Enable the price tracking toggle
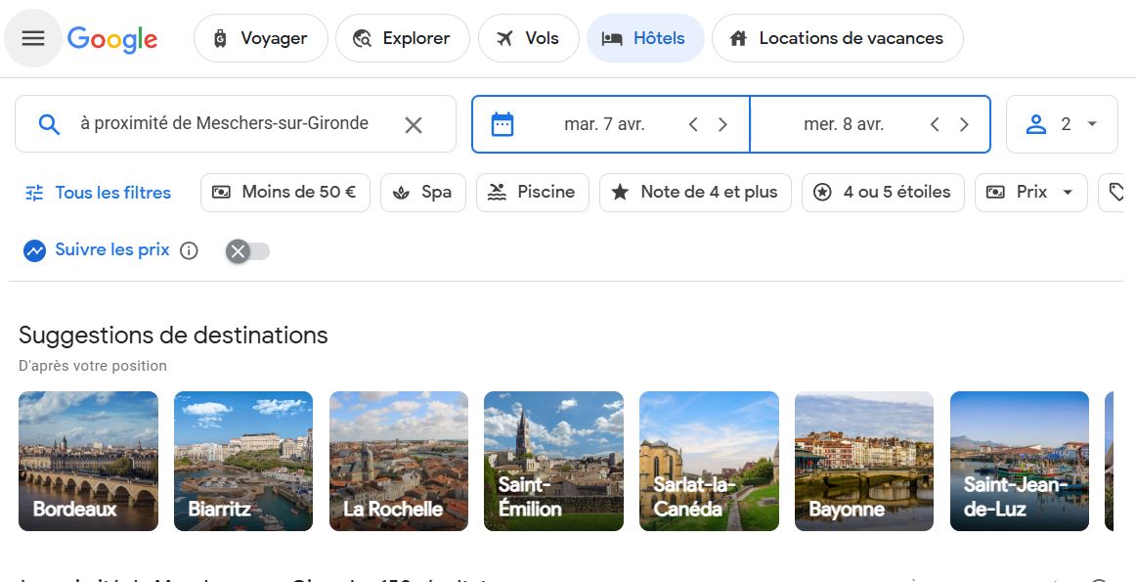1136x582 pixels. coord(248,251)
